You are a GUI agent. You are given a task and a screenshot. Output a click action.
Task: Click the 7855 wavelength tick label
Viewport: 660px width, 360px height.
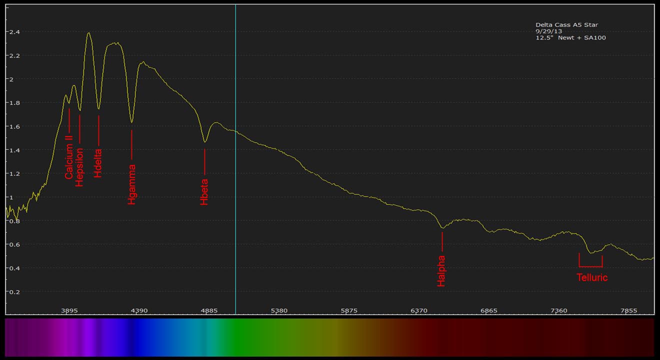point(628,310)
